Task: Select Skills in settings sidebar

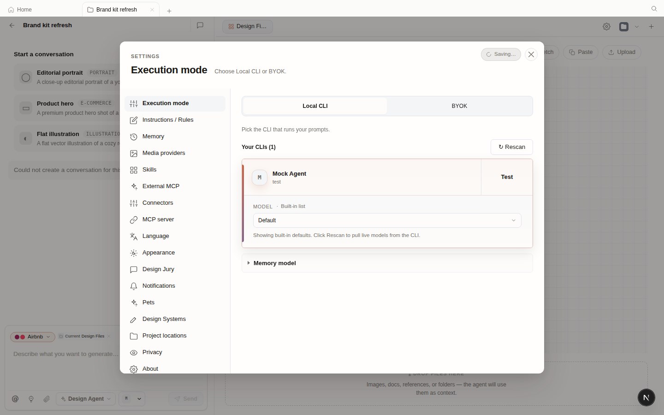Action: point(175,170)
